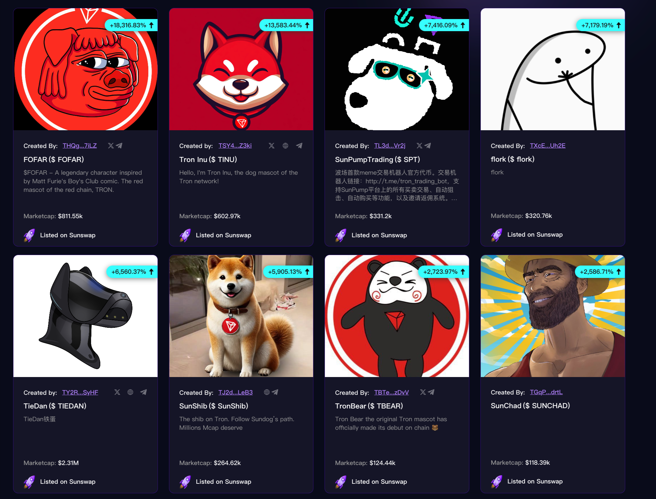656x499 pixels.
Task: Open creator address THQg...7iLZ
Action: click(x=80, y=145)
